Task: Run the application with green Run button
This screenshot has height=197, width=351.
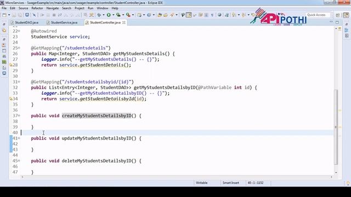Action: 109,15
